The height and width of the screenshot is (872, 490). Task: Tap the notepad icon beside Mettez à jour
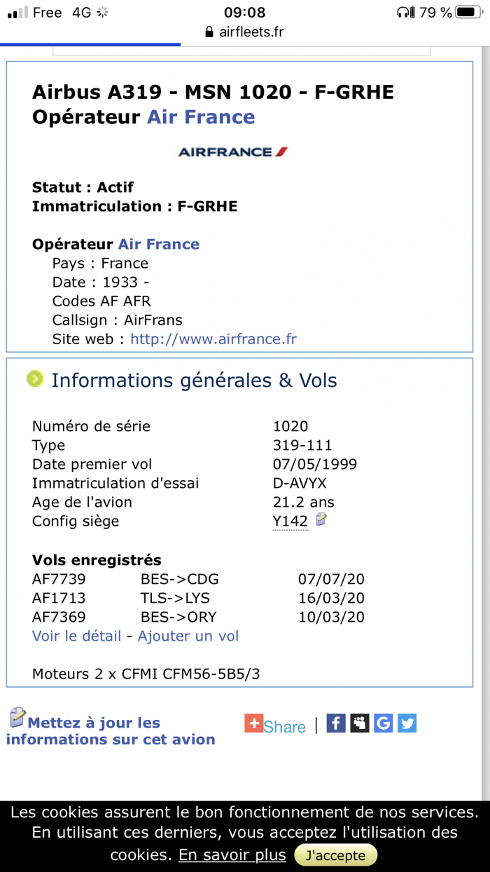[17, 718]
